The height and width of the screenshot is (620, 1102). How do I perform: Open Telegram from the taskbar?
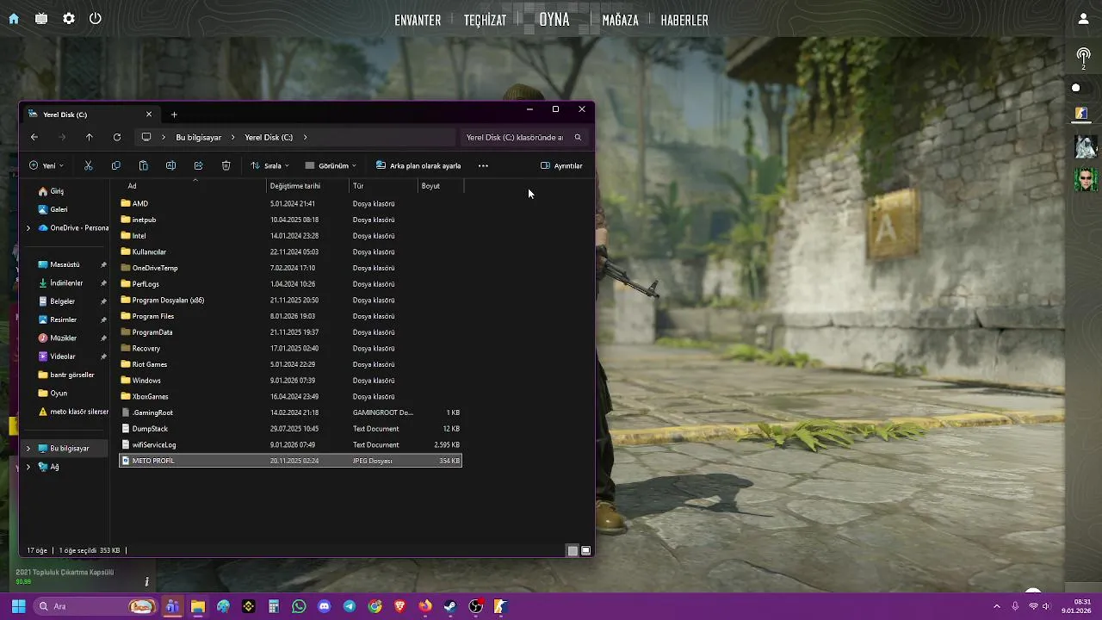[350, 606]
